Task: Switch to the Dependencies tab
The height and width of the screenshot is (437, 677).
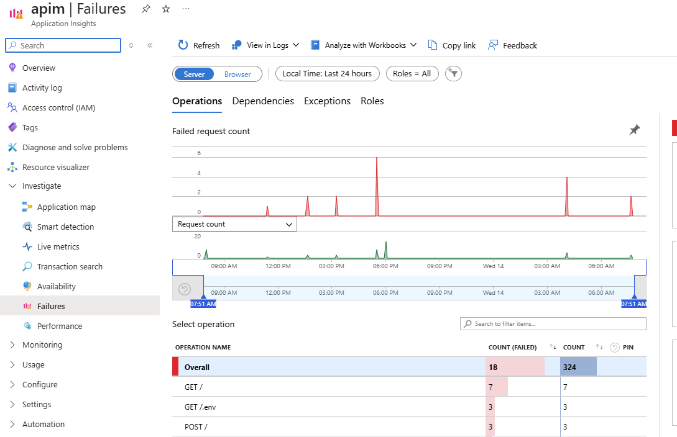Action: 263,101
